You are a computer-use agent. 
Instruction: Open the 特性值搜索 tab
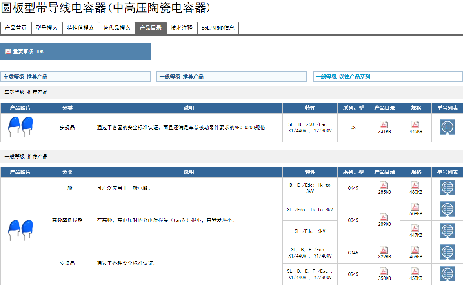coord(80,28)
